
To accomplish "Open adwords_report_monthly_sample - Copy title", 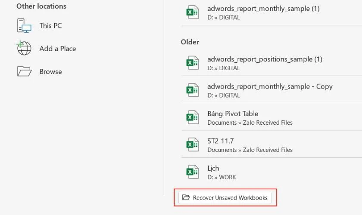I will click(270, 86).
